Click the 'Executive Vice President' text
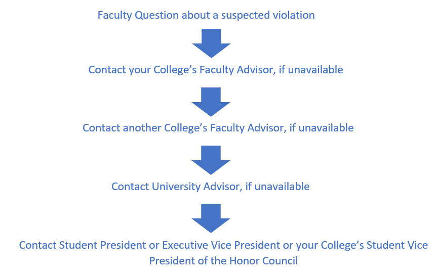437x273 pixels. [x=221, y=245]
